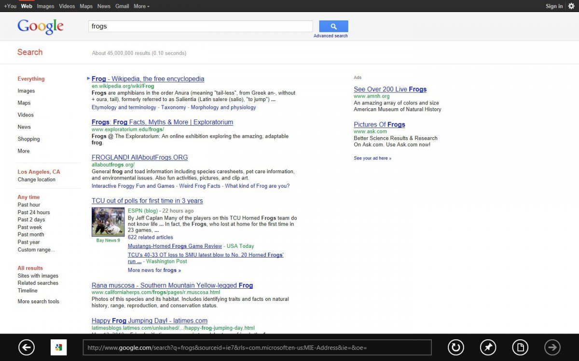
Task: Open the 622 related articles link
Action: click(x=150, y=237)
